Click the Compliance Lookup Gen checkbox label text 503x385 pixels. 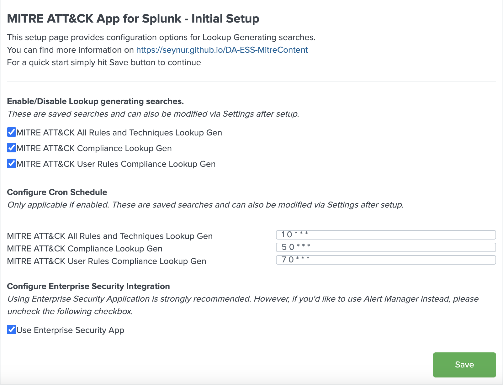coord(94,148)
